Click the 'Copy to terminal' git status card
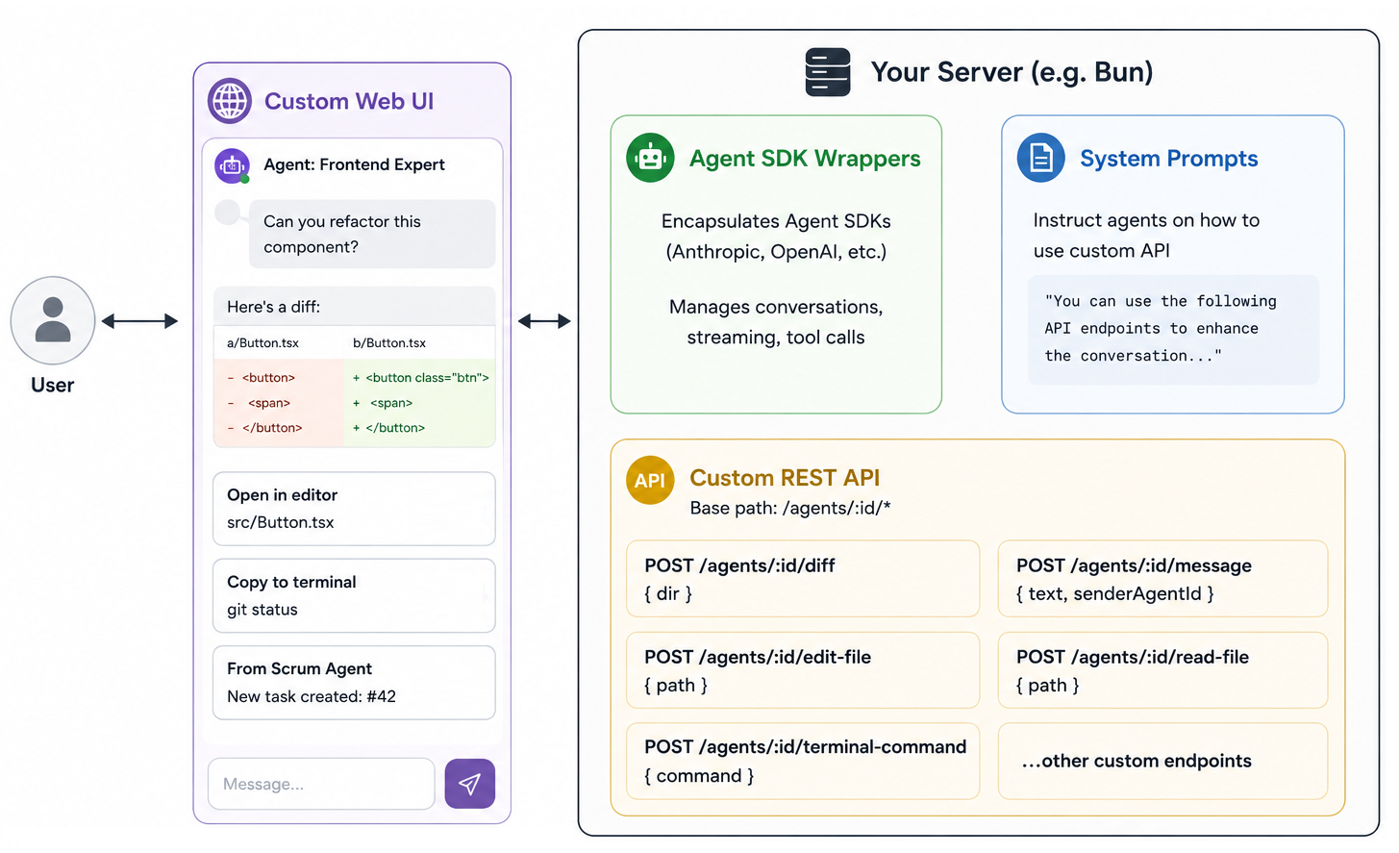The width and height of the screenshot is (1399, 853). pos(354,595)
